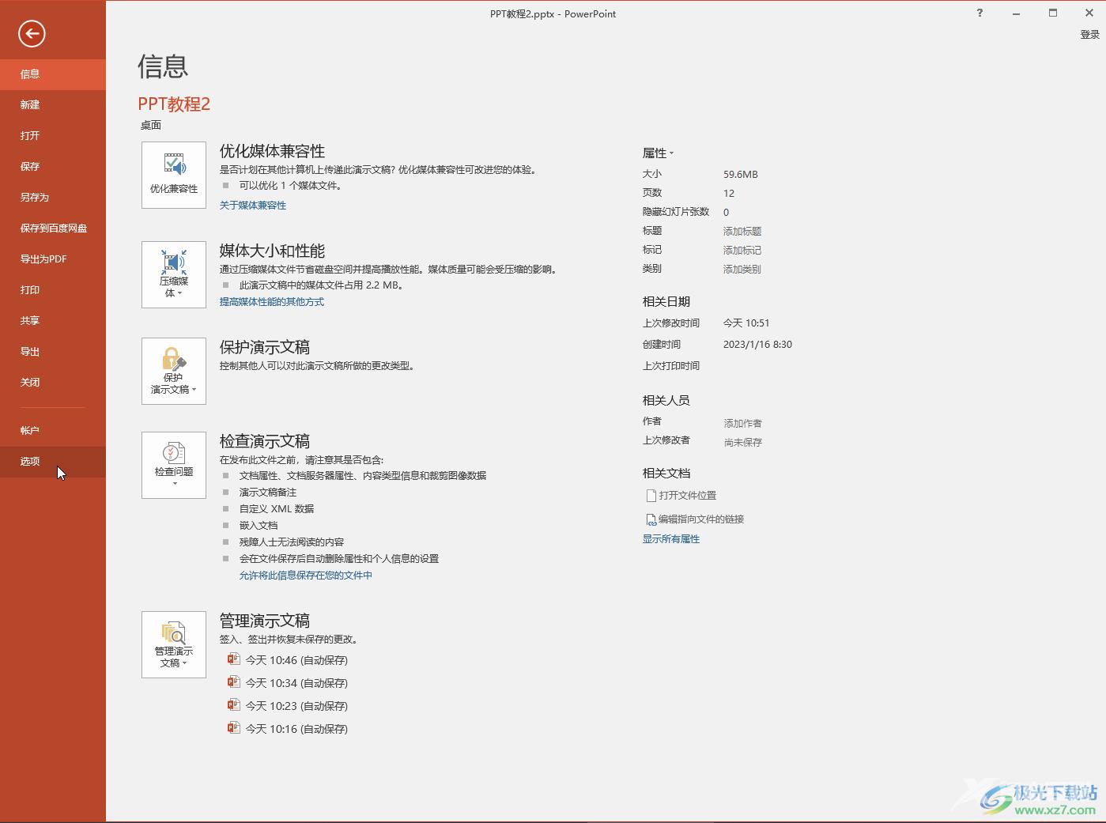Click the 关于媒体兼容性 link
1106x823 pixels.
[253, 206]
